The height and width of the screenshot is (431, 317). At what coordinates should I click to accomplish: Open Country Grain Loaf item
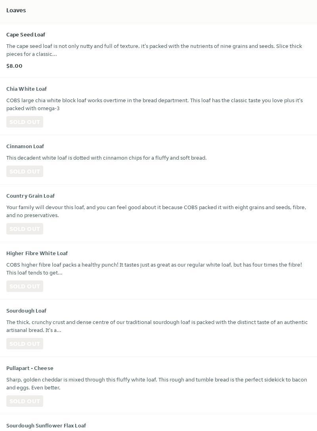pyautogui.click(x=31, y=196)
